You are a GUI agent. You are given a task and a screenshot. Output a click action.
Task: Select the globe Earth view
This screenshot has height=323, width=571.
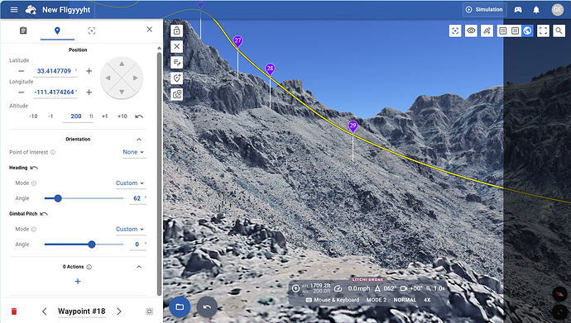coord(527,31)
